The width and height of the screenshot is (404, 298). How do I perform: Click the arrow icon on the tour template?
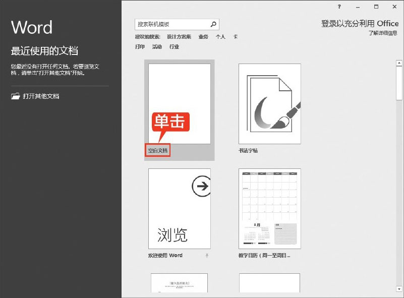coord(201,187)
